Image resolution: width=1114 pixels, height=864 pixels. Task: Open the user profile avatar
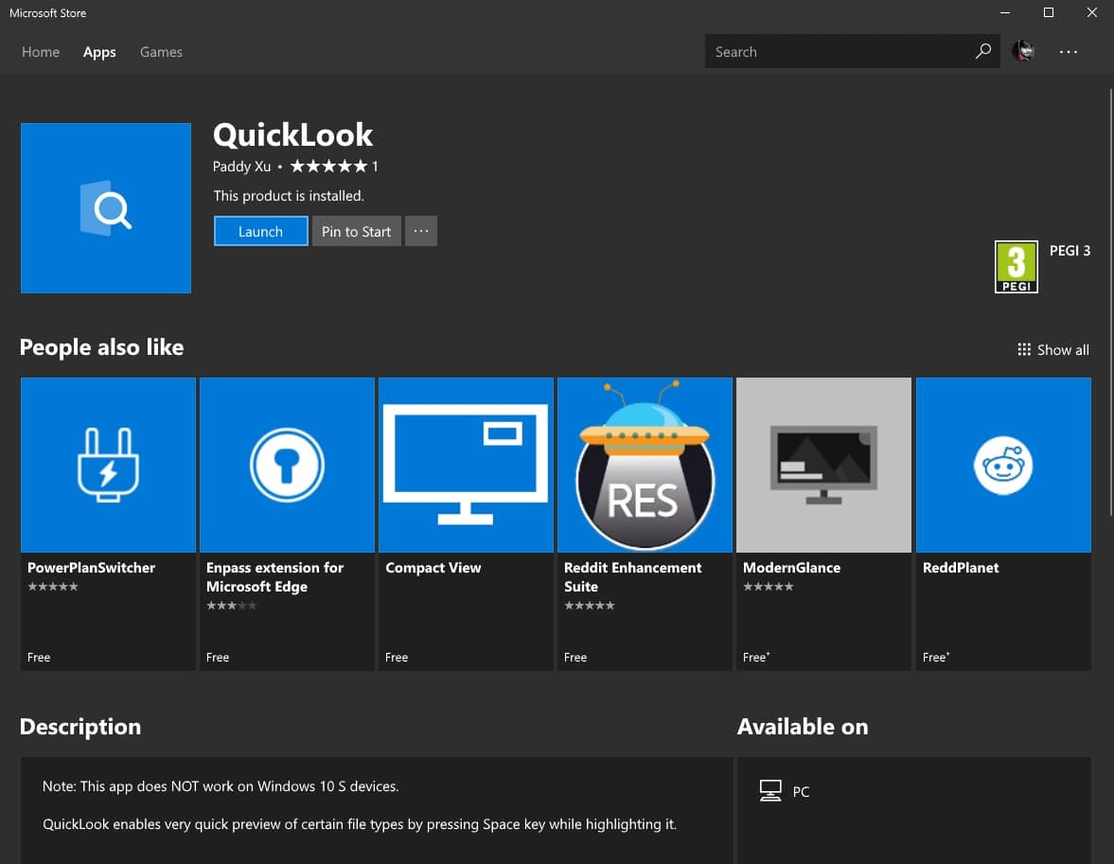pyautogui.click(x=1023, y=51)
